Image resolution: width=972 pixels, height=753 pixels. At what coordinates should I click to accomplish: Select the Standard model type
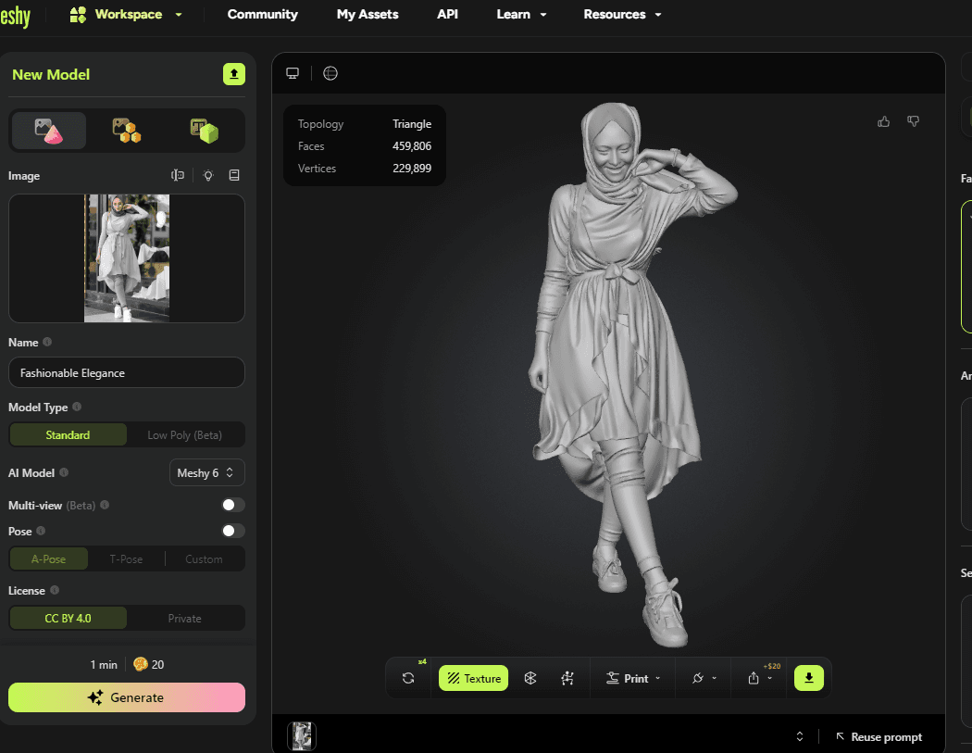pos(68,434)
